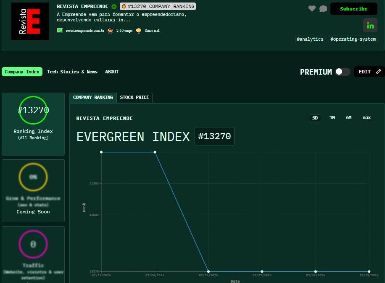
Task: Click the '2-10 emps' text
Action: [124, 31]
